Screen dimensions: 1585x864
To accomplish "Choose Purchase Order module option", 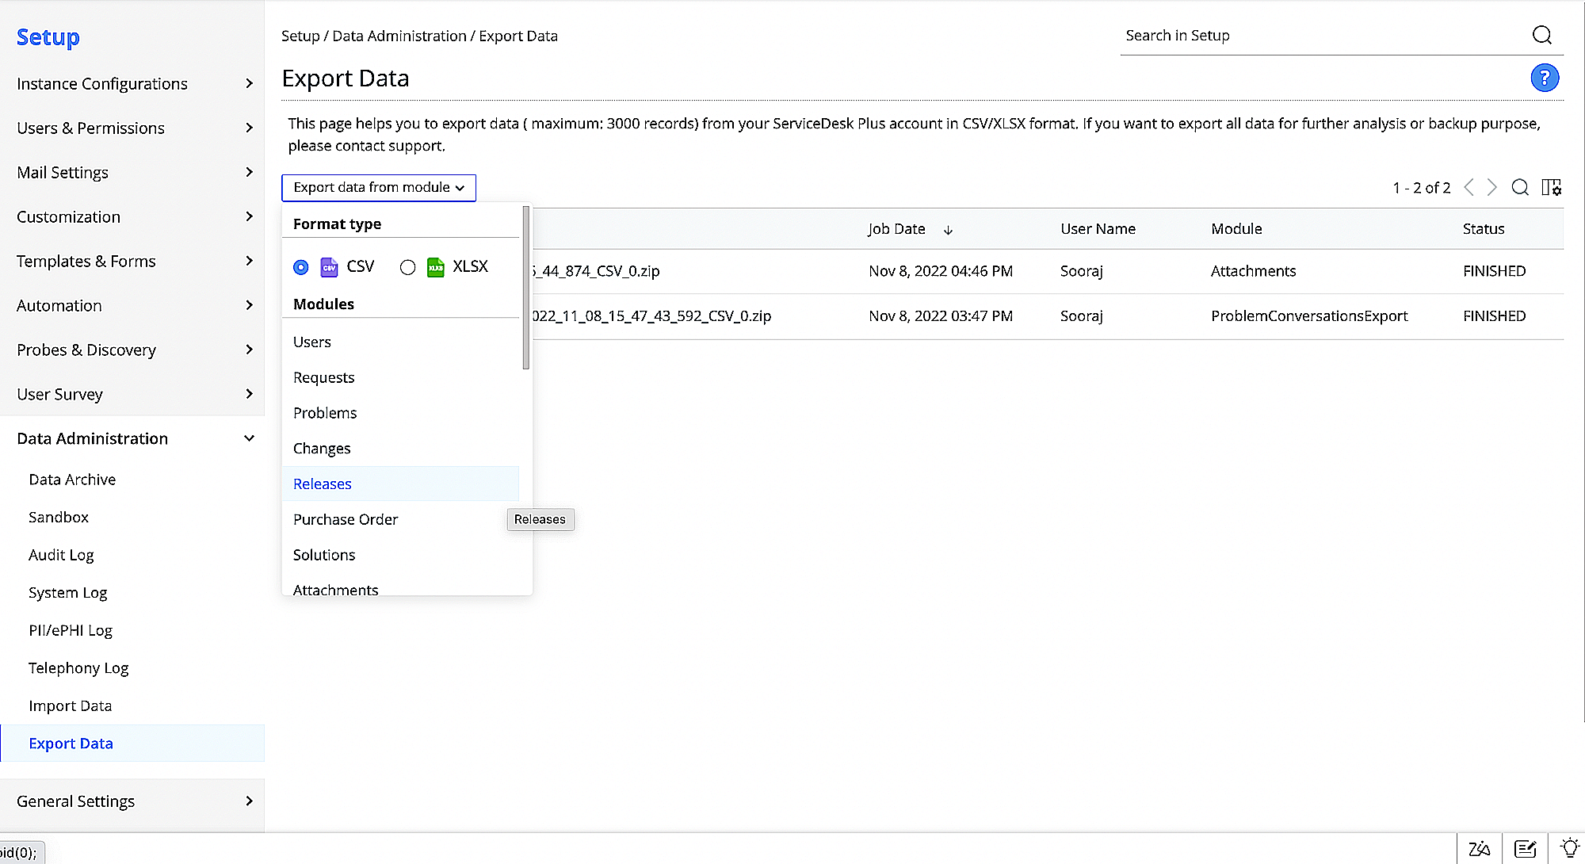I will click(x=346, y=519).
